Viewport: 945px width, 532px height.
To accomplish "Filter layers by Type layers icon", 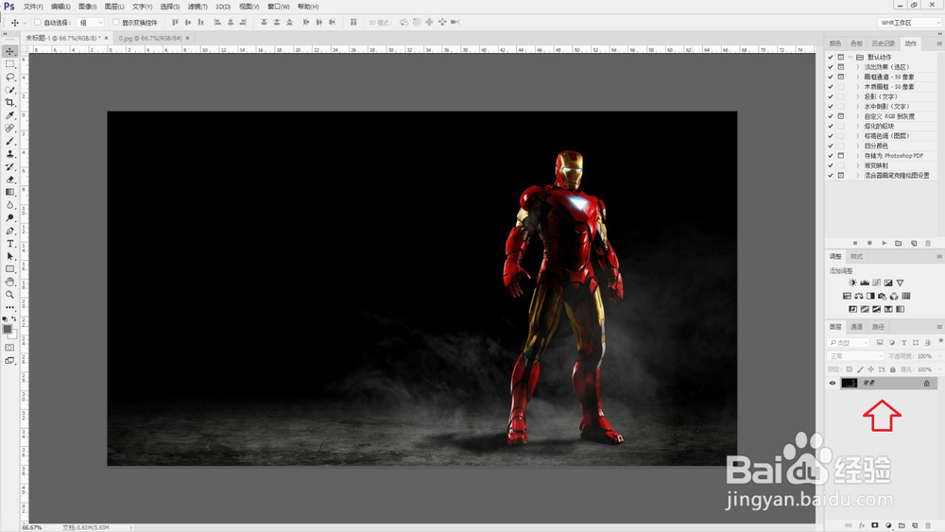I will click(x=904, y=342).
